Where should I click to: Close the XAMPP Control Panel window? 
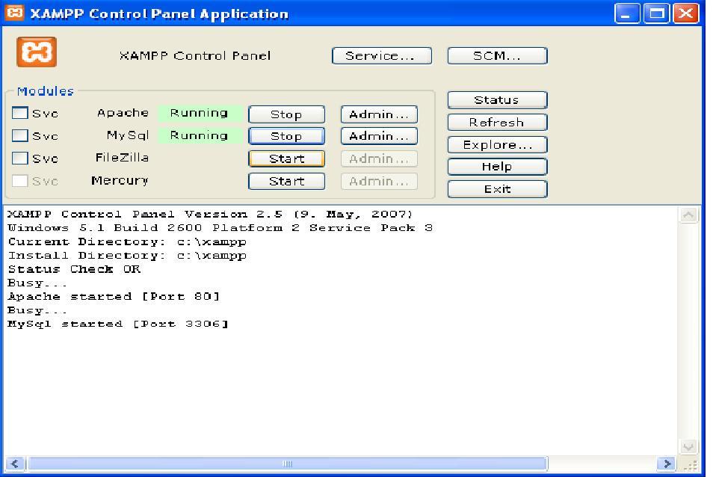click(x=685, y=13)
